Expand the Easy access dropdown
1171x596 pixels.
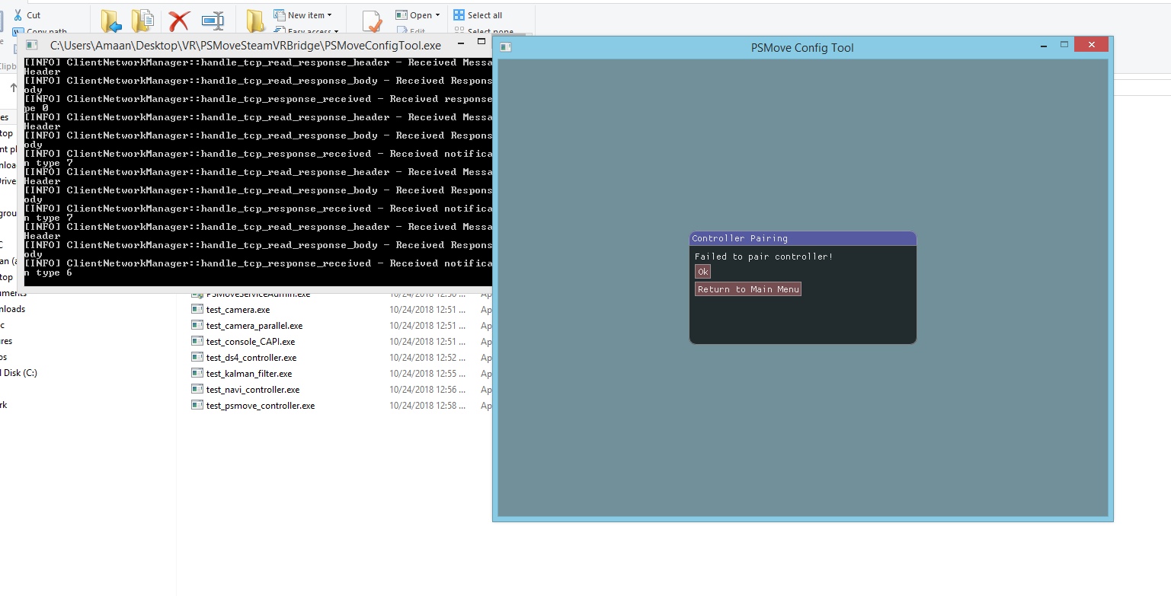(337, 32)
